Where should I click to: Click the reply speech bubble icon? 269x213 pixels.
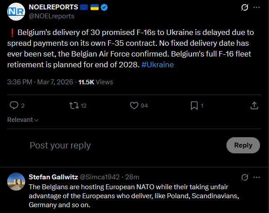pos(14,105)
